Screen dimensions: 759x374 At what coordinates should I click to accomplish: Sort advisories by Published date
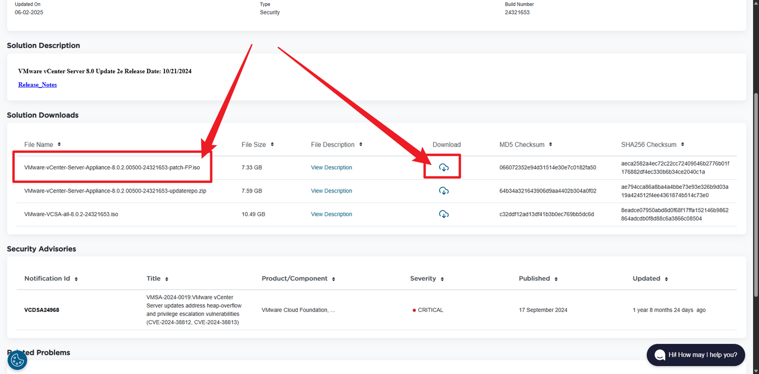pos(556,279)
